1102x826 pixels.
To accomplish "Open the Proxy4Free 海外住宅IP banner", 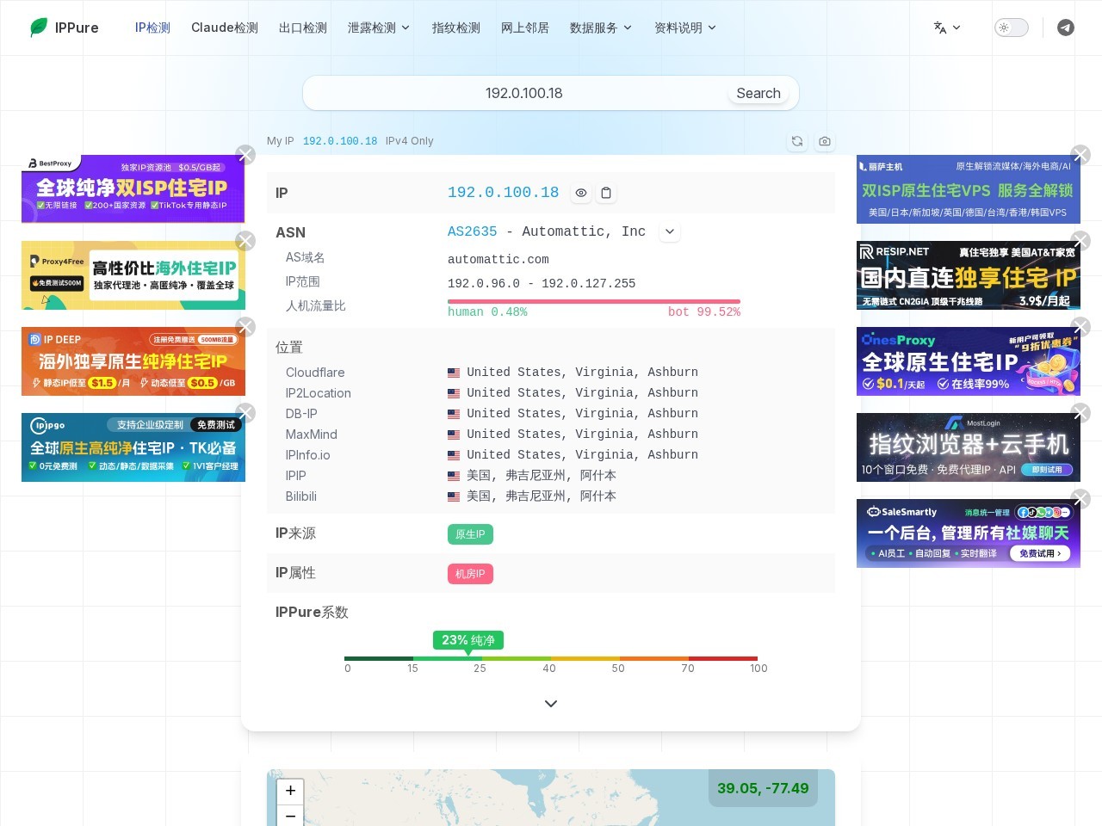I will 133,275.
